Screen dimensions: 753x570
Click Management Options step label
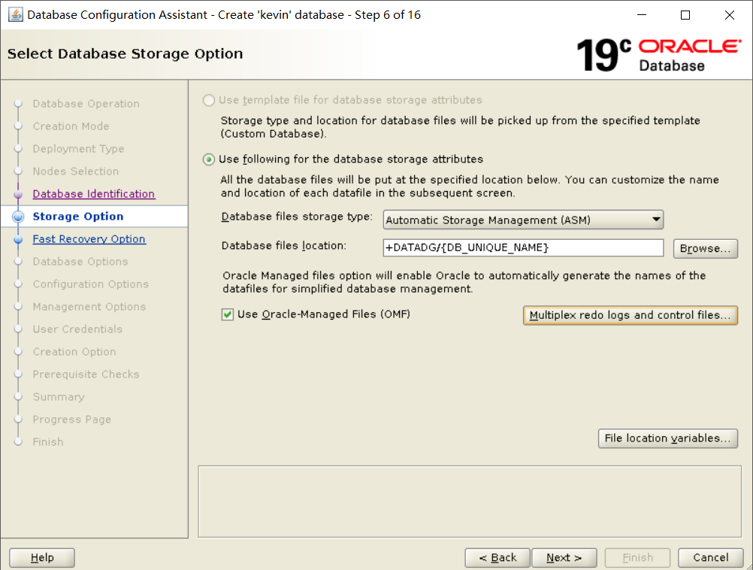[89, 307]
